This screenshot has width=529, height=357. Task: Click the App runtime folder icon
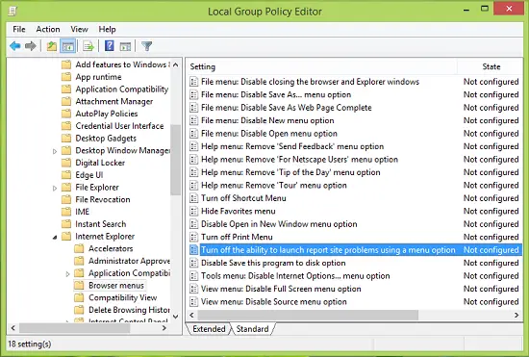(x=66, y=77)
